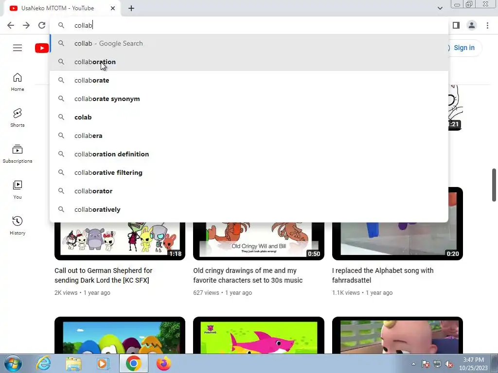
Task: Select the 'collaboratively' suggestion
Action: coord(249,209)
